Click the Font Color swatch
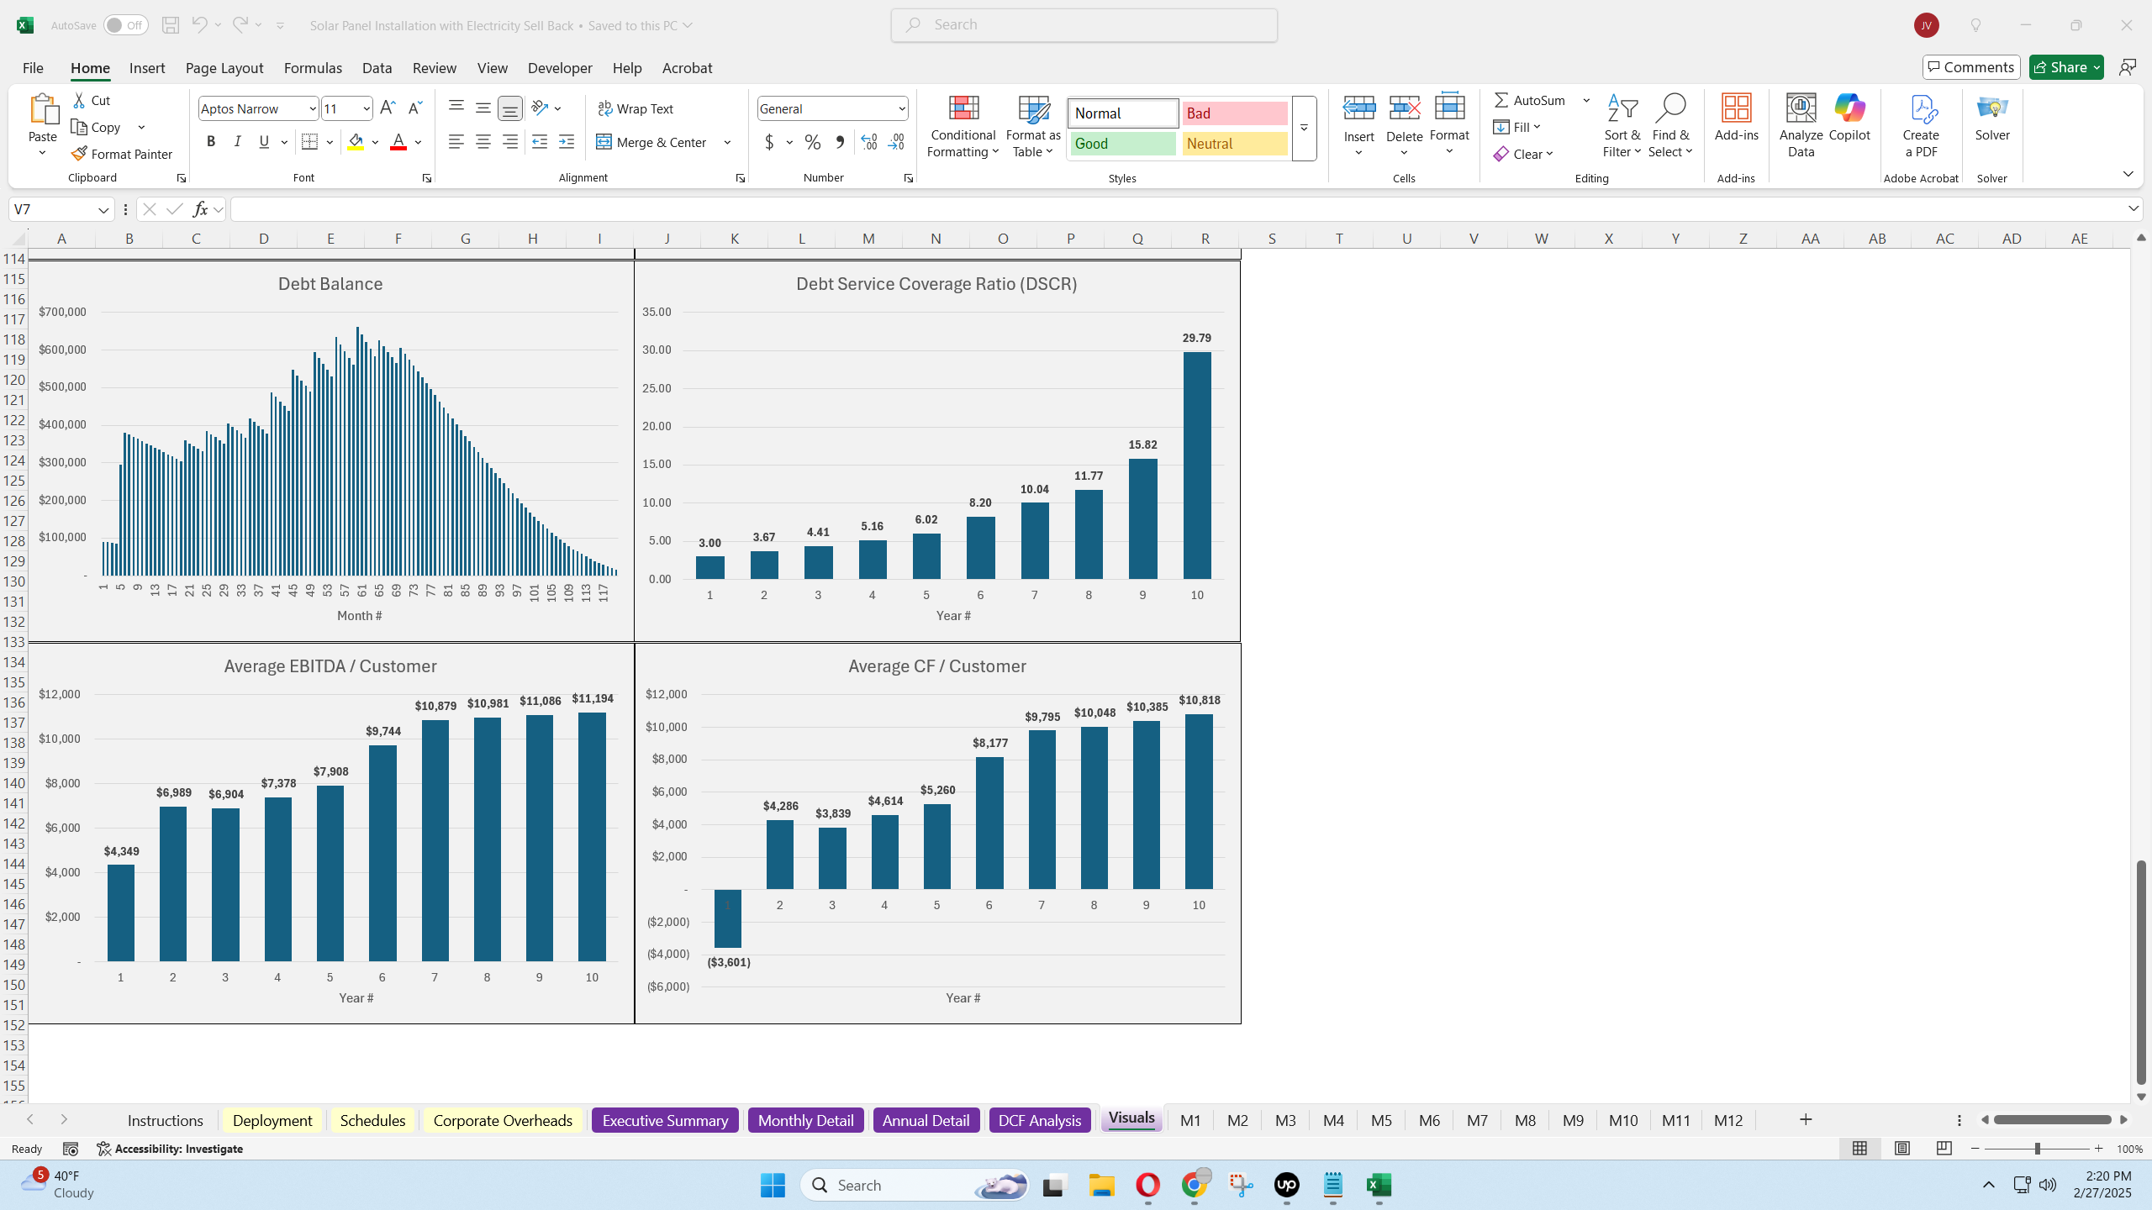Image resolution: width=2152 pixels, height=1210 pixels. click(398, 142)
